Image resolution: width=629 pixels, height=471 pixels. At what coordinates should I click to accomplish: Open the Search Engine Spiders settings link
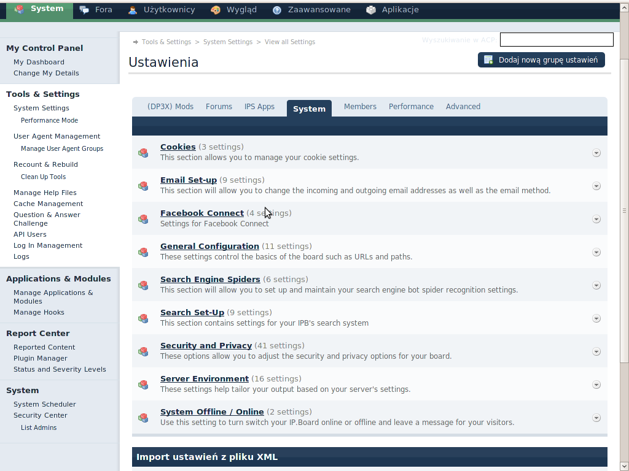(x=210, y=279)
